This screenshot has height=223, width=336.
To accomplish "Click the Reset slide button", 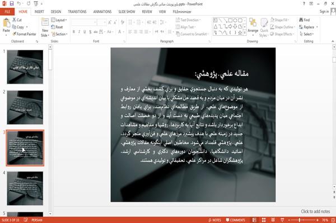I will [57, 27].
